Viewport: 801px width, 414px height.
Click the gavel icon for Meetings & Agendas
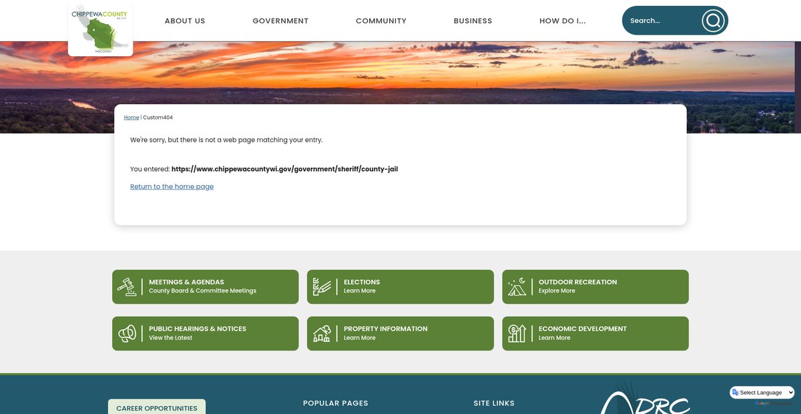[127, 287]
